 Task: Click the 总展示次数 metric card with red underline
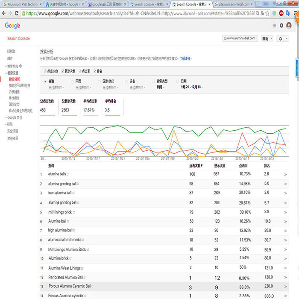(x=69, y=107)
